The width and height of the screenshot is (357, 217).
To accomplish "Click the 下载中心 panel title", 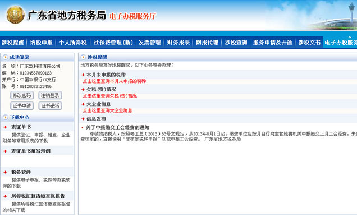I will (20, 117).
